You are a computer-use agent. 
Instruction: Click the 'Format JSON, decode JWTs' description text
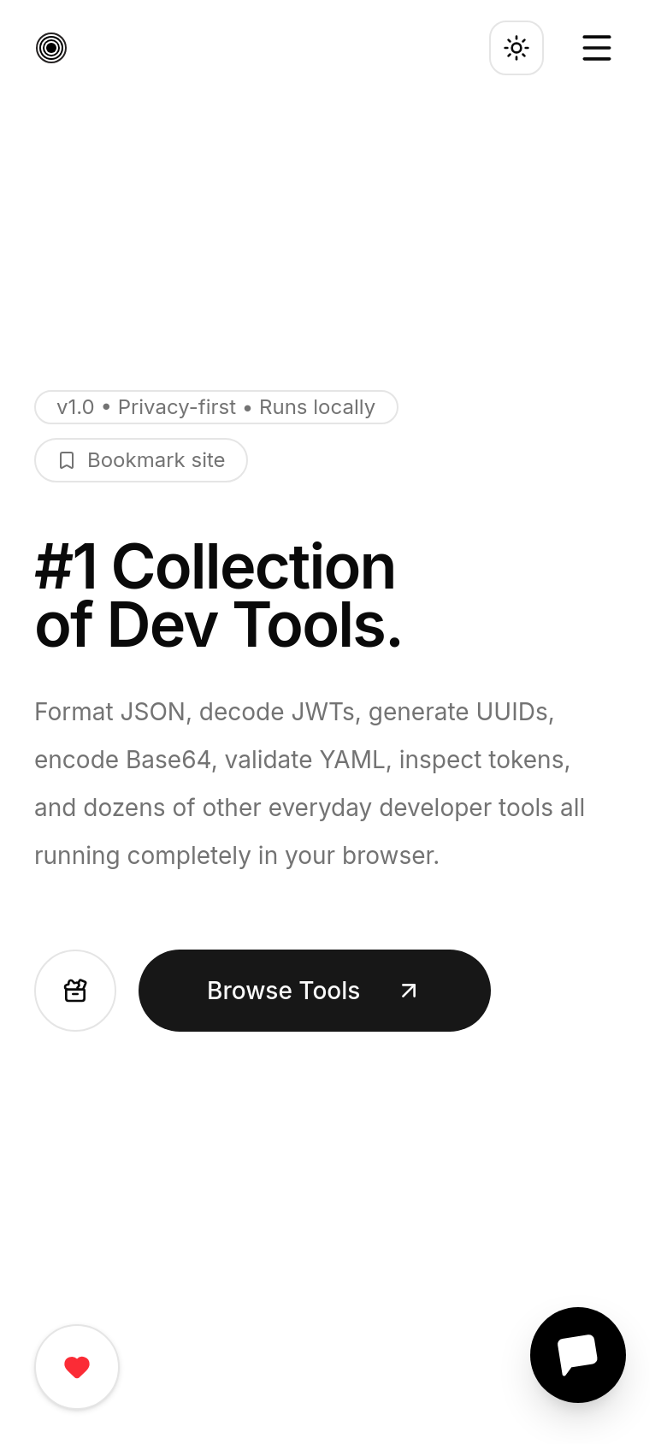[x=310, y=784]
